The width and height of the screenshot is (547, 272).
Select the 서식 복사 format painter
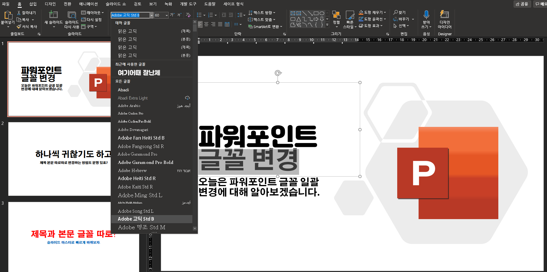click(x=27, y=27)
